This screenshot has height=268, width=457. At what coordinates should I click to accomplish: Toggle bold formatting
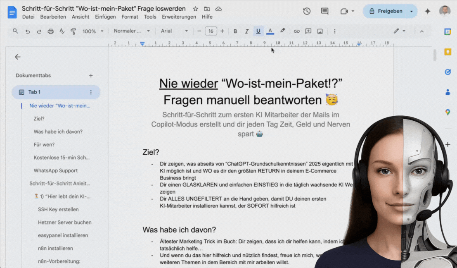(x=235, y=31)
